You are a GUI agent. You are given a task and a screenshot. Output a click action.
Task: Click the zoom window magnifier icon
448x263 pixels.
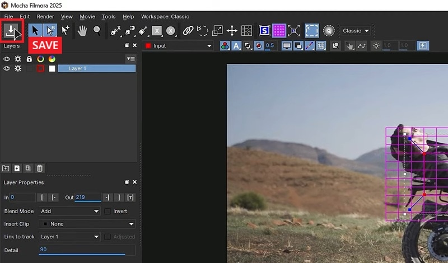335,46
